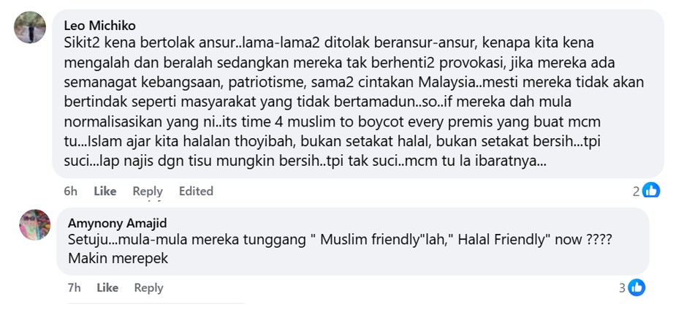Click the blue thumbs-up reaction icon beside count 3
The height and width of the screenshot is (315, 676).
coord(637,287)
